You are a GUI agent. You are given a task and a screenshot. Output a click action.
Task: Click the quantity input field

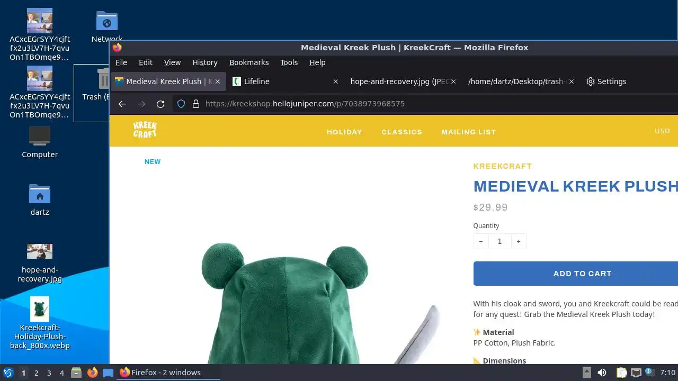[x=499, y=241]
